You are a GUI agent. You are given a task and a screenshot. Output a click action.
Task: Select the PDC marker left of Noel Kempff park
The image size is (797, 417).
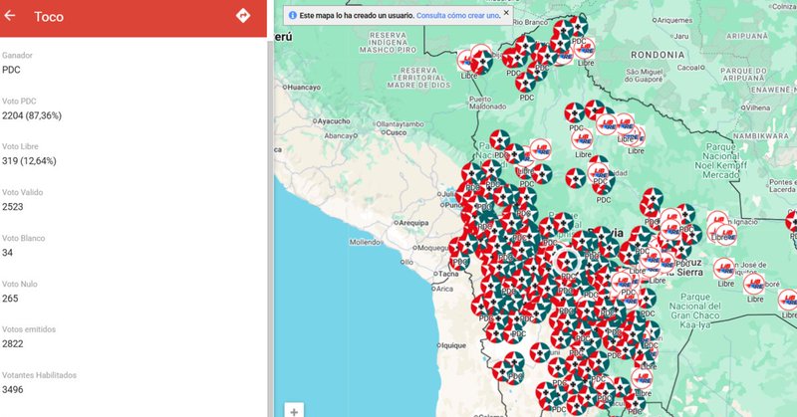(x=653, y=198)
